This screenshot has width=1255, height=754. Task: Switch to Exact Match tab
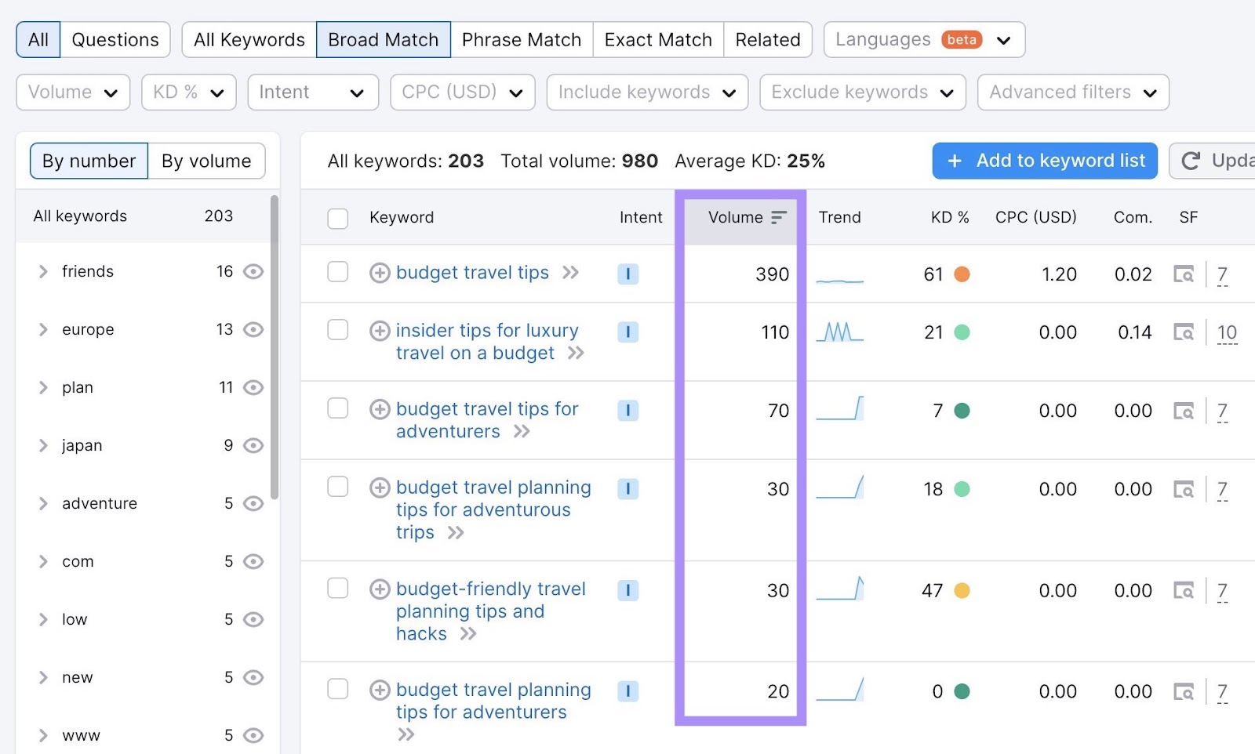[x=658, y=40]
